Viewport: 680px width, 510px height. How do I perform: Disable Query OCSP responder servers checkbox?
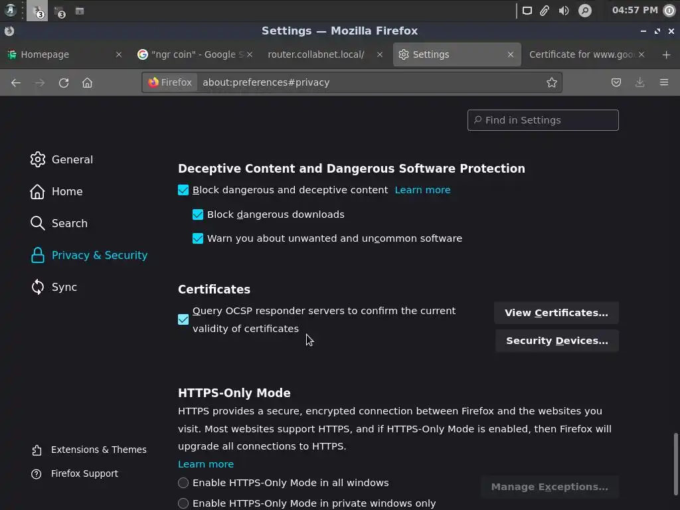point(183,319)
